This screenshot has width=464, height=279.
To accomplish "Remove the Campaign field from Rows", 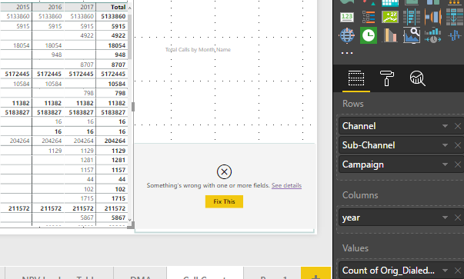I will click(458, 164).
